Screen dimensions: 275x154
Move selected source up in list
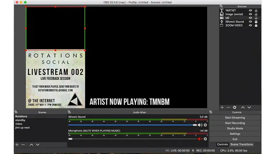coord(243,107)
